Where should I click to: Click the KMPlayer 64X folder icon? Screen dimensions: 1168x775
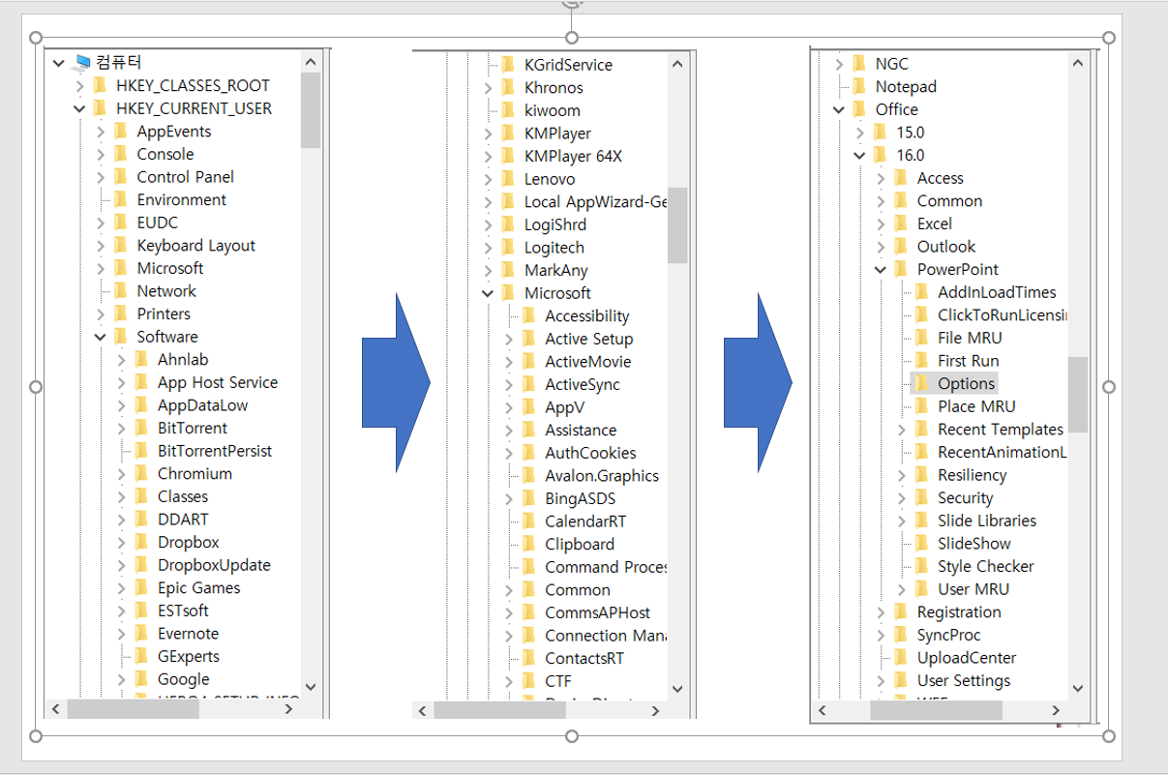[x=508, y=156]
